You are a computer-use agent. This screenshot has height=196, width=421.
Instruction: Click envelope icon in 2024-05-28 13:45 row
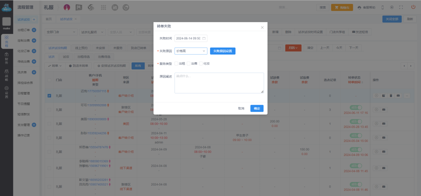tap(384, 124)
